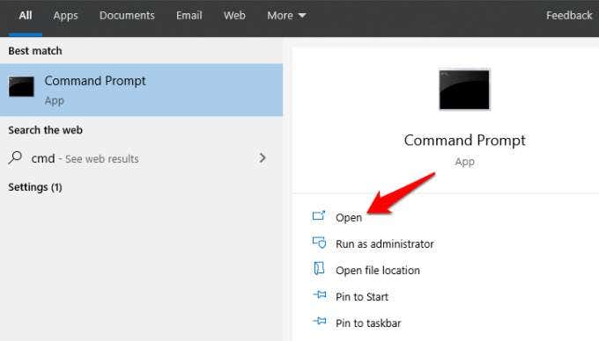This screenshot has height=341, width=599.
Task: Switch to the Documents tab
Action: click(x=127, y=15)
